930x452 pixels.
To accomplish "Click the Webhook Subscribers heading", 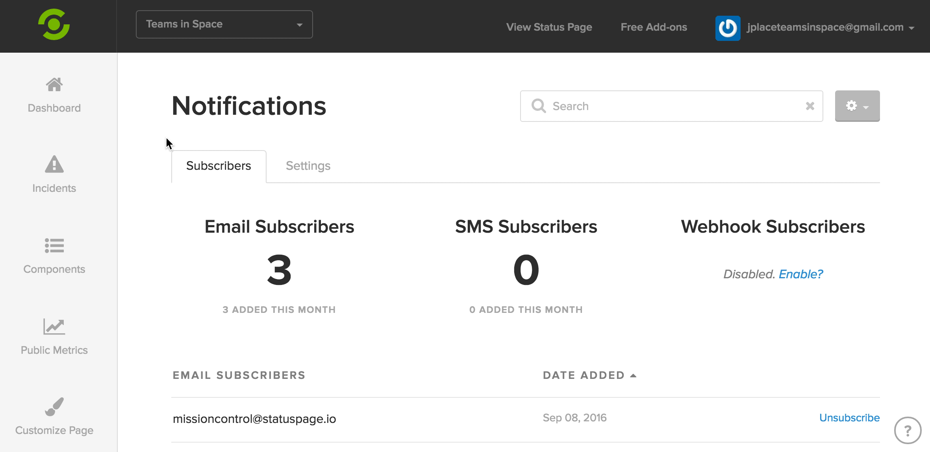I will point(773,227).
